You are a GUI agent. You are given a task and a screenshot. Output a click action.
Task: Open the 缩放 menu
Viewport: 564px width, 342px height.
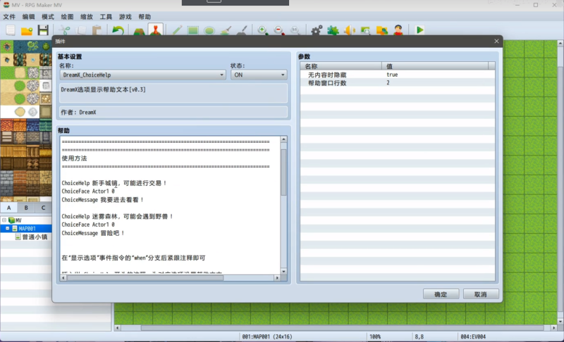[x=87, y=16]
